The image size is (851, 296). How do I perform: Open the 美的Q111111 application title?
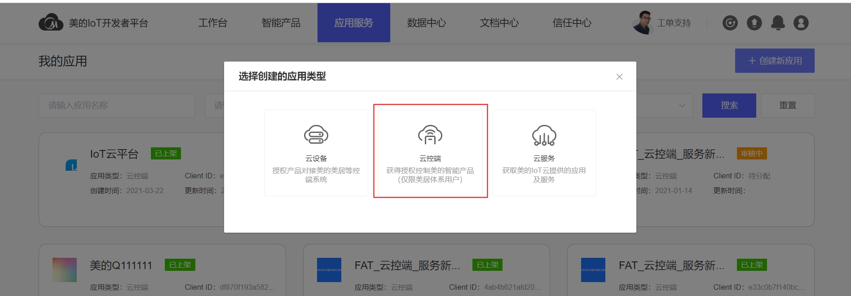click(121, 265)
